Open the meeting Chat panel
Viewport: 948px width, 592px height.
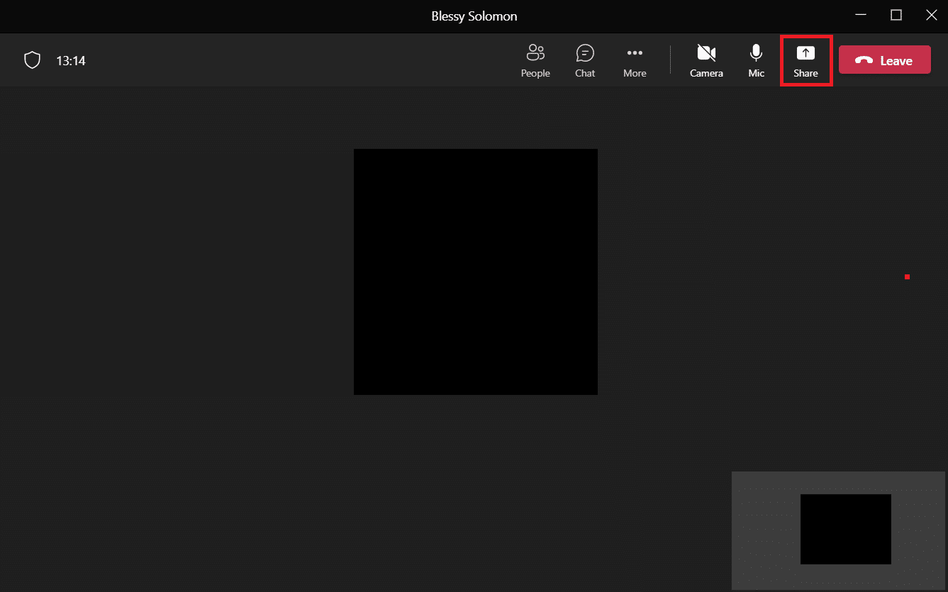585,60
